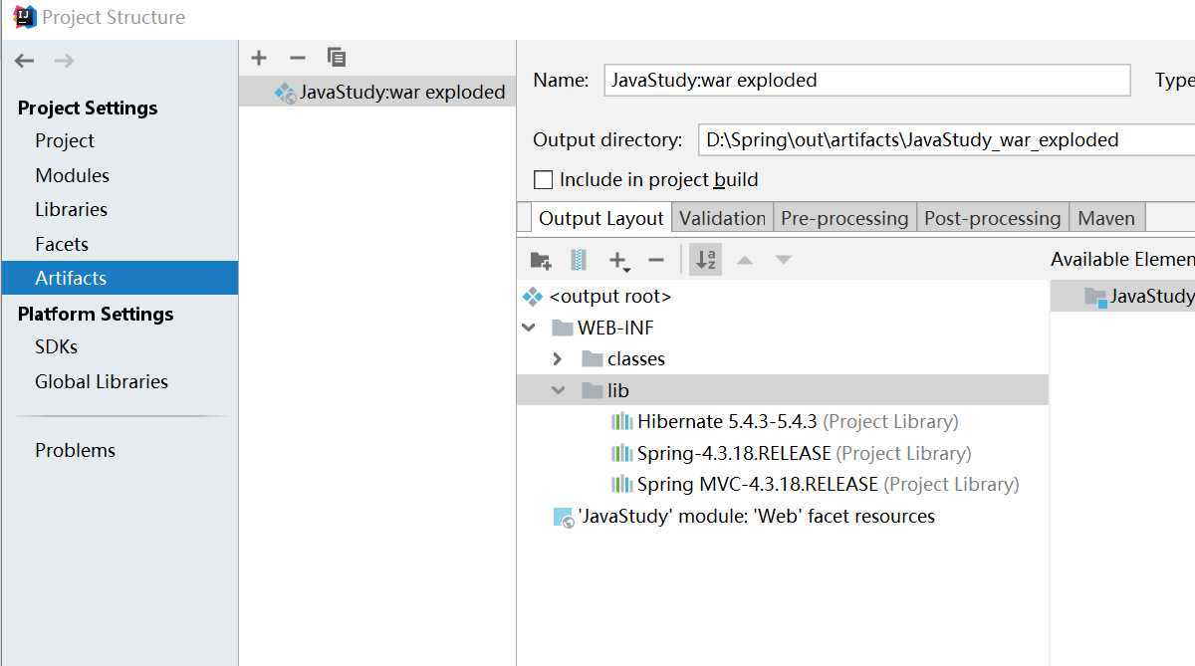The image size is (1195, 666).
Task: Open the Add Copy Of dropdown plus
Action: [619, 261]
